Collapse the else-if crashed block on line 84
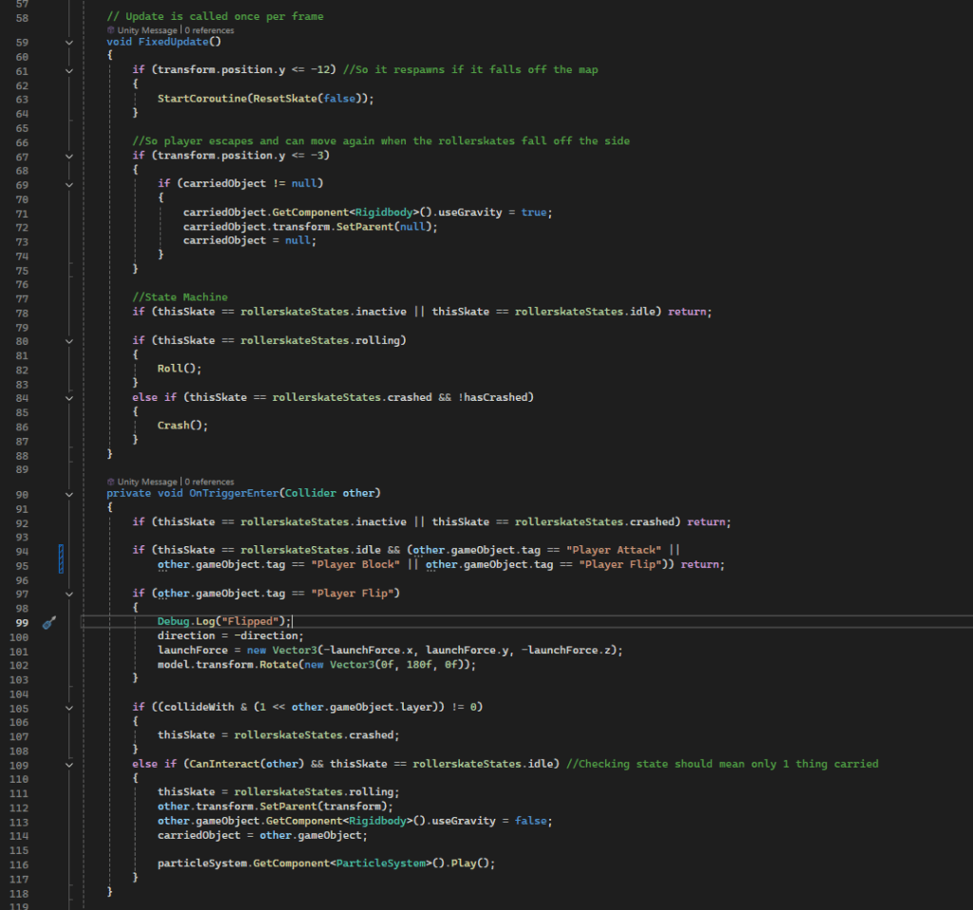Viewport: 973px width, 910px height. (68, 398)
